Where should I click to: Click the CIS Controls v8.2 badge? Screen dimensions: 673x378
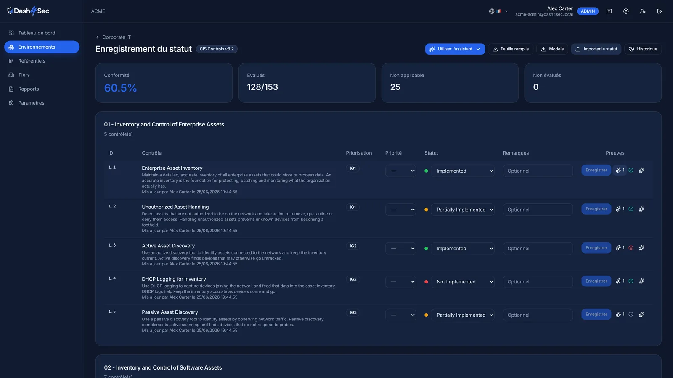coord(217,49)
